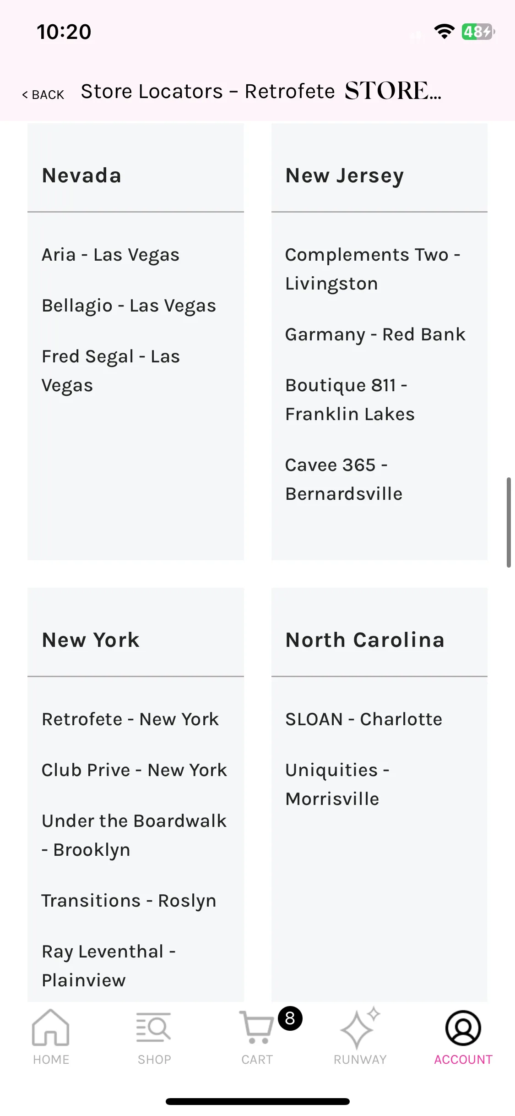515x1116 pixels.
Task: Select SLOAN - Charlotte store
Action: click(364, 719)
